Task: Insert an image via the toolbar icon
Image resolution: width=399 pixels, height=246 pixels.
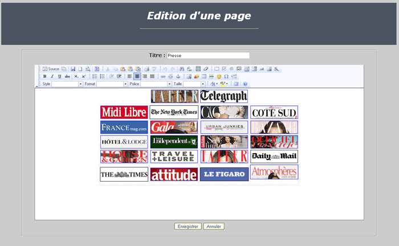Action: coord(189,76)
